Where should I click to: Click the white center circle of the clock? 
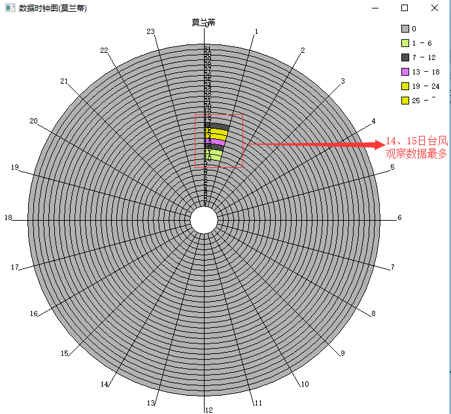coord(204,220)
